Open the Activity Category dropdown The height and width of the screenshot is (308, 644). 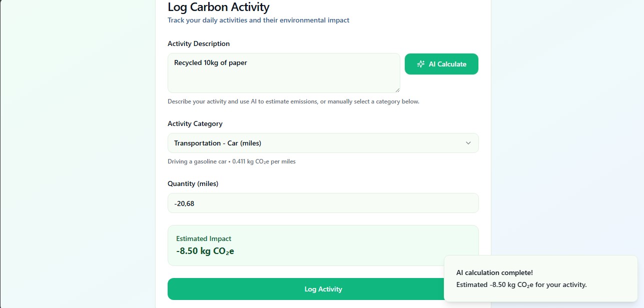(x=323, y=143)
